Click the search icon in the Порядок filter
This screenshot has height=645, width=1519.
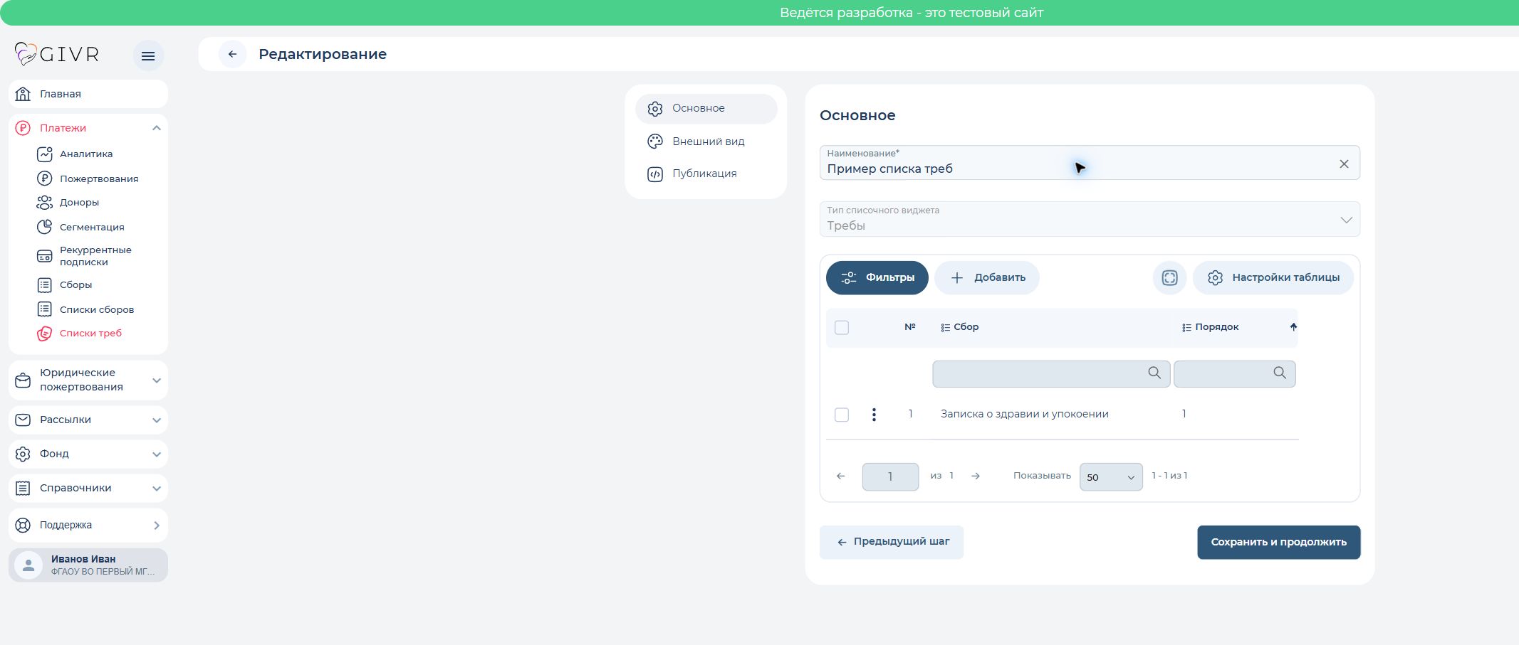point(1280,373)
